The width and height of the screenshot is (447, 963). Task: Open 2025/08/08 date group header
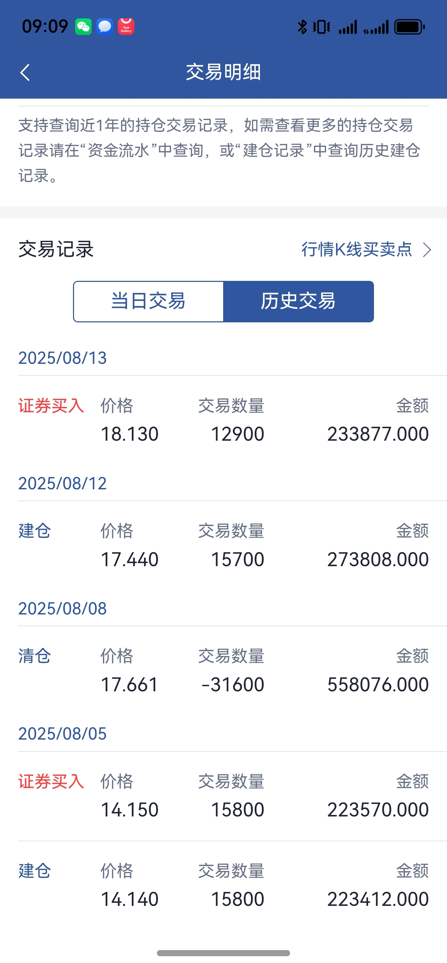[62, 608]
